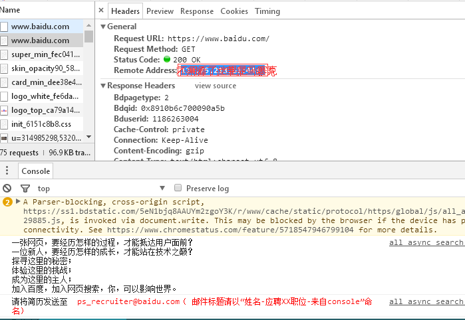Image resolution: width=465 pixels, height=320 pixels.
Task: Click the logo_top_ca79a14 image file icon
Action: point(4,110)
